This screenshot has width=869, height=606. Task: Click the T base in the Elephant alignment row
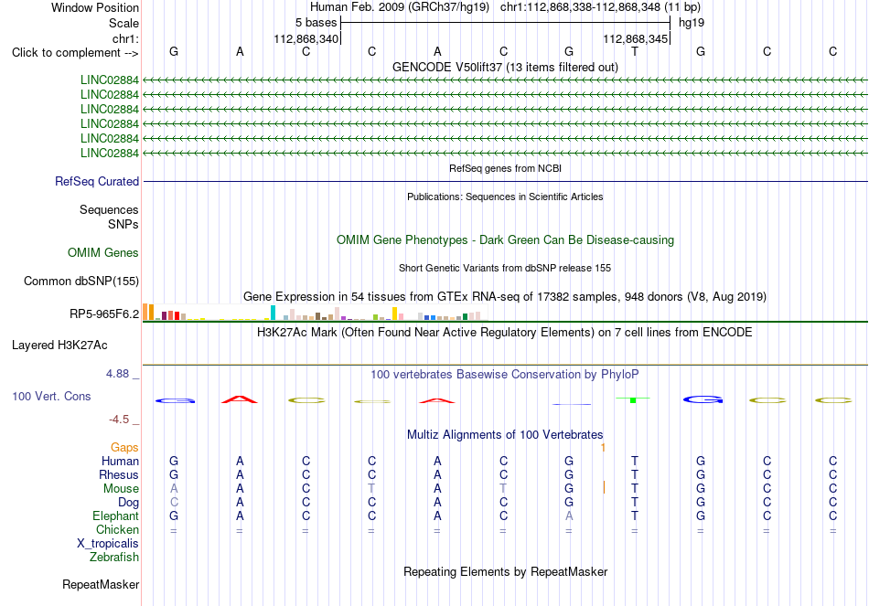coord(635,516)
